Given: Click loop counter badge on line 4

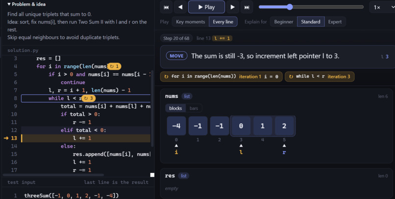Looking at the screenshot, I should (114, 66).
